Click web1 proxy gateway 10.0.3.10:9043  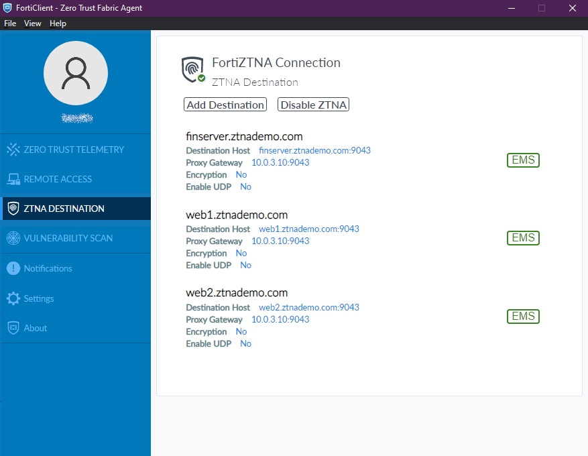[280, 241]
